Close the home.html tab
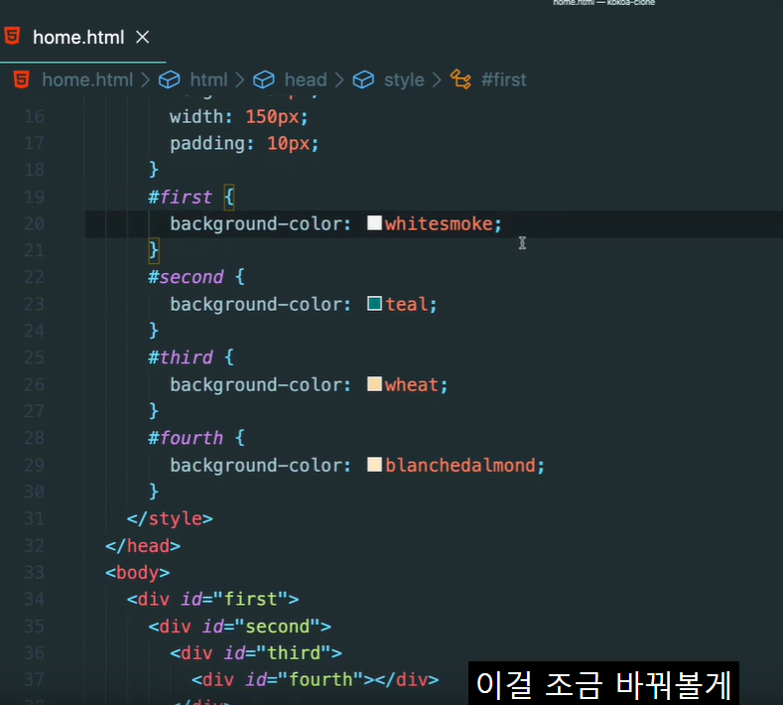This screenshot has height=705, width=783. point(142,37)
